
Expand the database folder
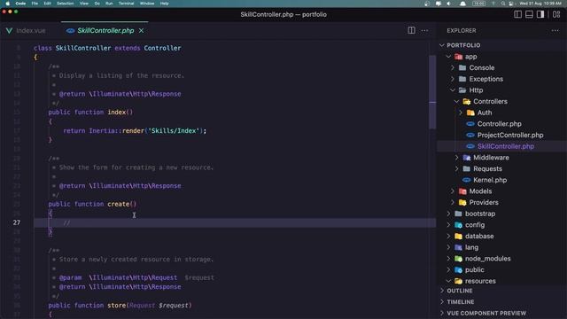pyautogui.click(x=448, y=237)
